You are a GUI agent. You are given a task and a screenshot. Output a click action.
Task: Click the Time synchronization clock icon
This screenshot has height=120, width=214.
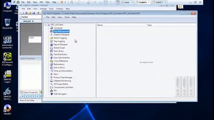pyautogui.click(x=51, y=71)
